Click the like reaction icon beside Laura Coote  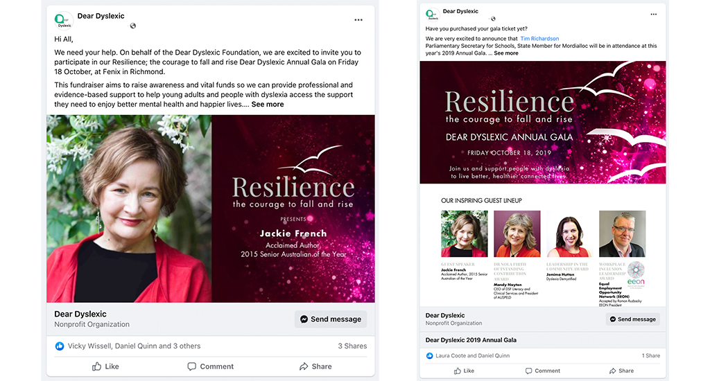pyautogui.click(x=429, y=355)
